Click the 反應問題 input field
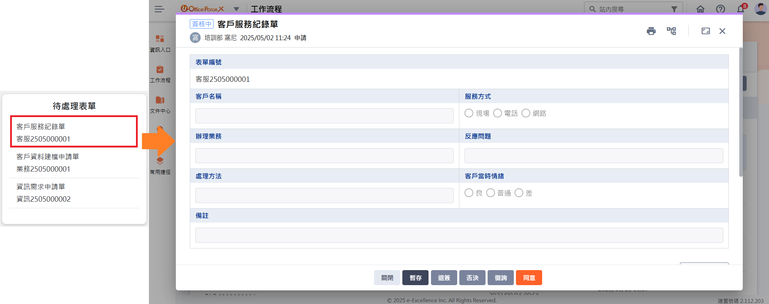This screenshot has height=304, width=769. tap(594, 155)
